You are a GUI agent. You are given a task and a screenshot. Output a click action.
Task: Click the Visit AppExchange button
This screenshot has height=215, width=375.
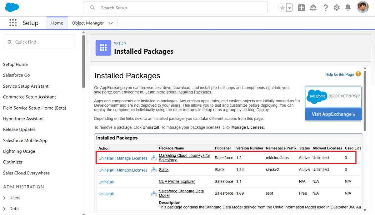[333, 114]
